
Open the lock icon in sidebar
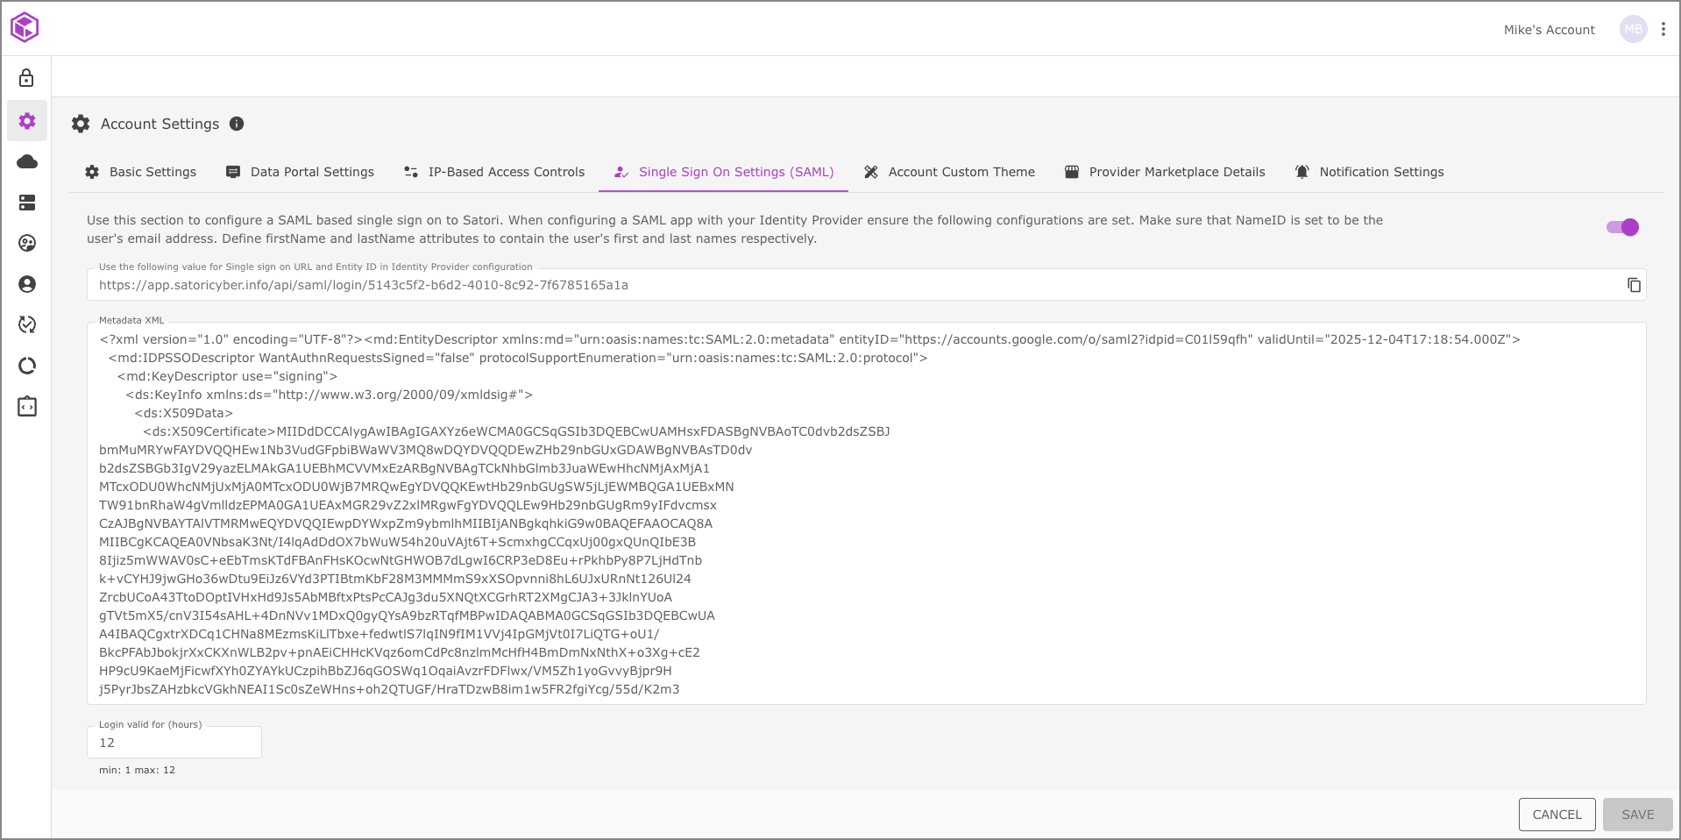(27, 79)
